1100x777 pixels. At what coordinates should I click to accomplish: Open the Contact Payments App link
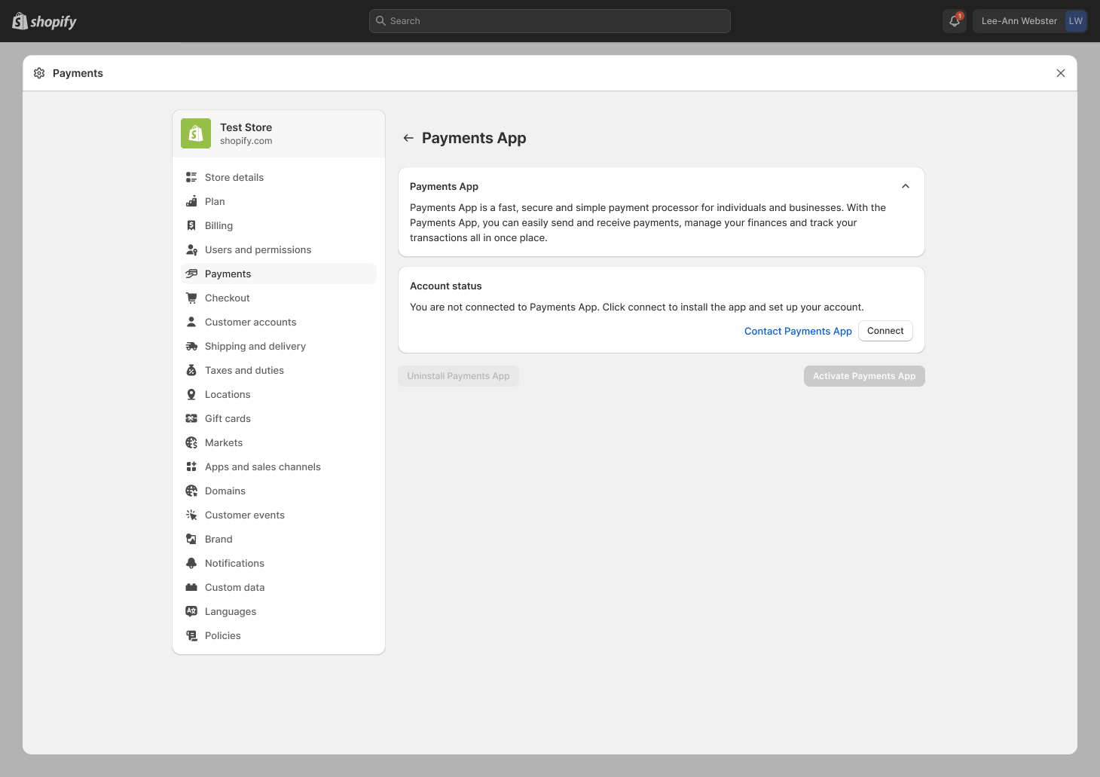[798, 332]
